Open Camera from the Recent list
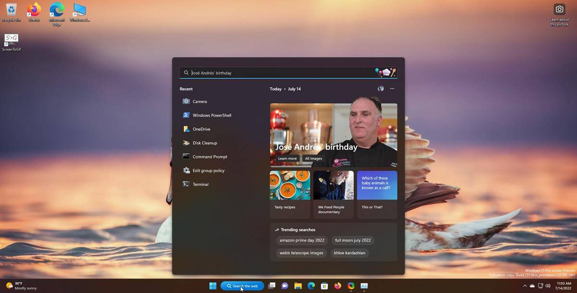 (x=199, y=101)
